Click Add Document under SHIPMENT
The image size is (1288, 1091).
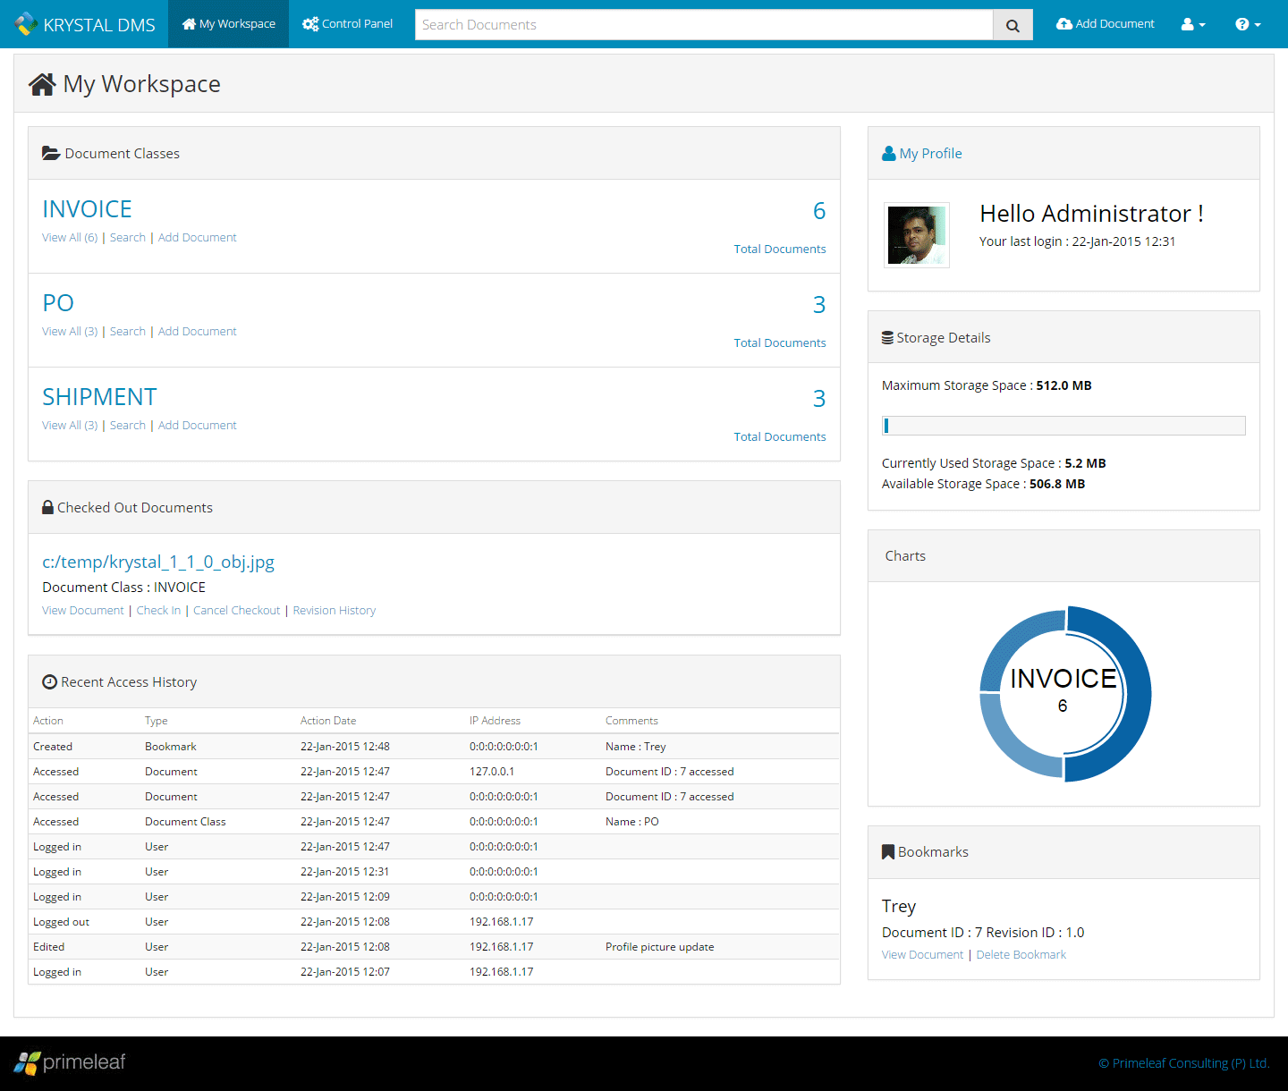197,426
